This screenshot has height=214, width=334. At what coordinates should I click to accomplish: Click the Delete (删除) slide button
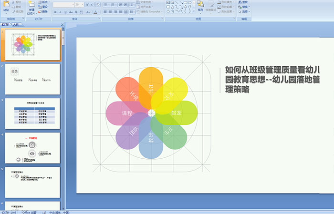tap(43, 12)
